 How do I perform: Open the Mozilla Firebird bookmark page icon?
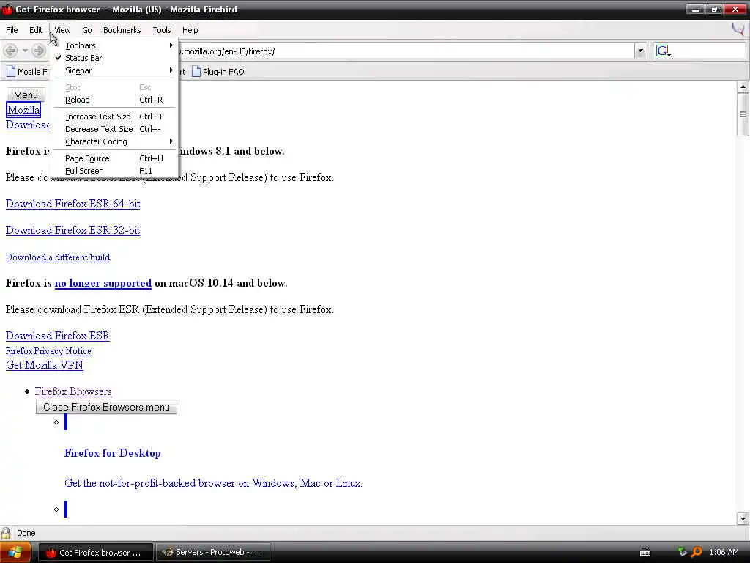click(10, 72)
